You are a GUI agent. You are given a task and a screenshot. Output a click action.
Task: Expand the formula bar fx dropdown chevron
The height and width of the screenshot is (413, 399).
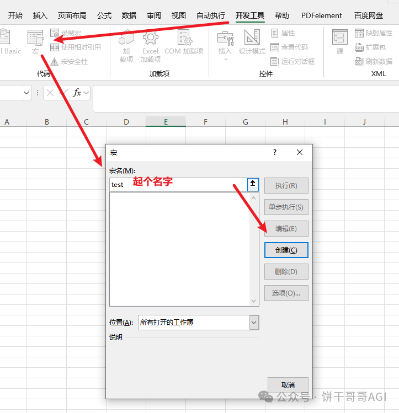[86, 93]
